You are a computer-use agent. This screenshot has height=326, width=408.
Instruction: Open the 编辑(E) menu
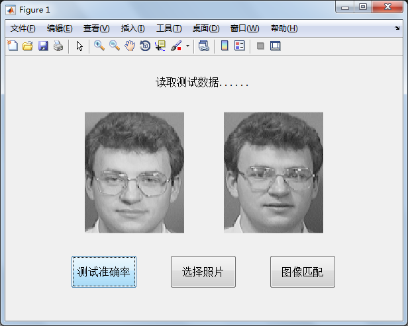click(x=60, y=28)
